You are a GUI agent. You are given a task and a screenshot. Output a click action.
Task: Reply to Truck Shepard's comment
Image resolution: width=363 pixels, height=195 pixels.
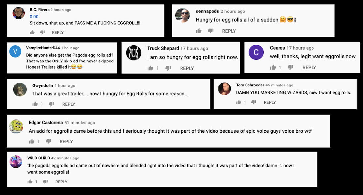click(x=187, y=68)
